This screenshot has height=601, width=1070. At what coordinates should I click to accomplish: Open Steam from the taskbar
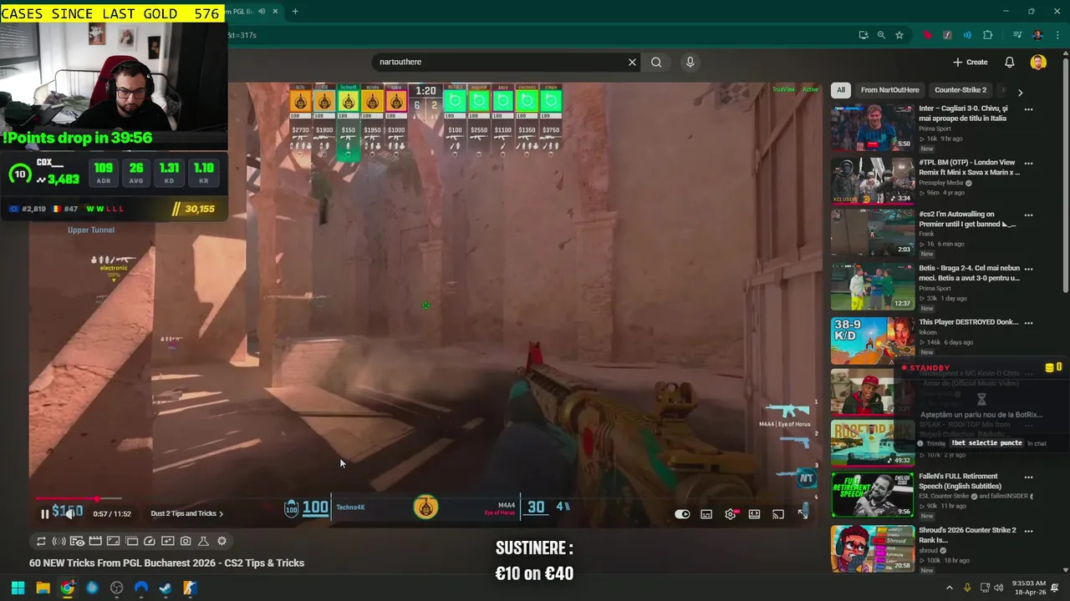pyautogui.click(x=166, y=588)
